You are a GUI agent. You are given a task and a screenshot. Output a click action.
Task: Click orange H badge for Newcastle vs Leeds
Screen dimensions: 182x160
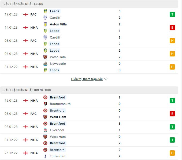coord(172,67)
